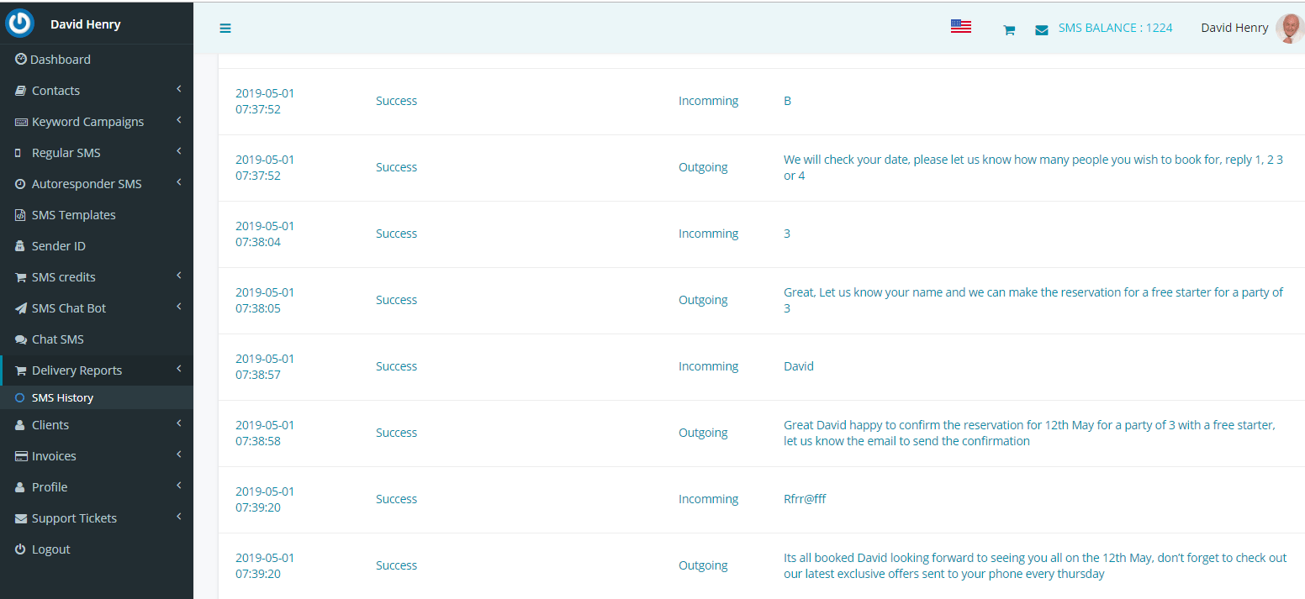
Task: Click the hamburger menu icon
Action: pyautogui.click(x=225, y=29)
